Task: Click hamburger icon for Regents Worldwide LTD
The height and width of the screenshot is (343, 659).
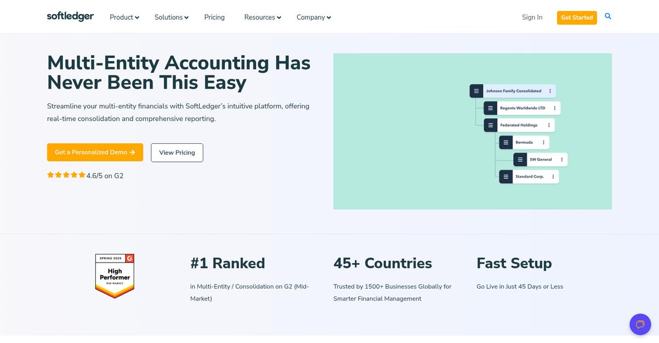Action: coord(490,108)
